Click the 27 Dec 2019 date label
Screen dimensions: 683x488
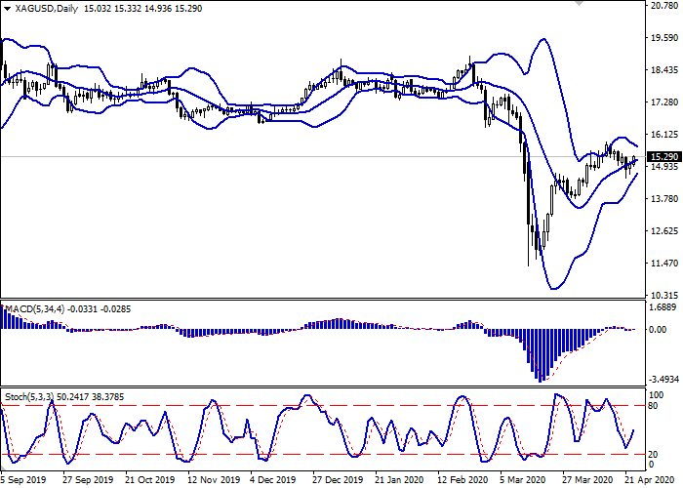point(337,480)
